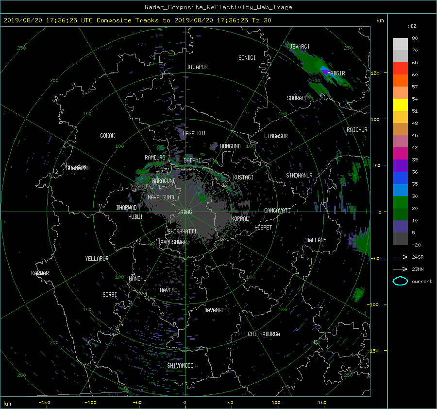437x409 pixels.
Task: Click the UTC Composite Tracks timestamp header
Action: (137, 20)
